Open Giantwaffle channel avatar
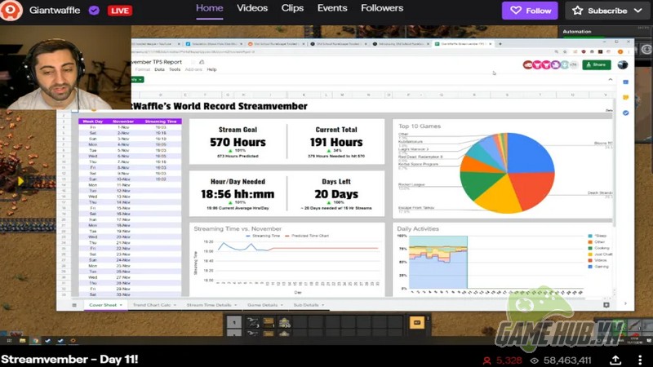Viewport: 653px width, 367px height. pos(11,11)
